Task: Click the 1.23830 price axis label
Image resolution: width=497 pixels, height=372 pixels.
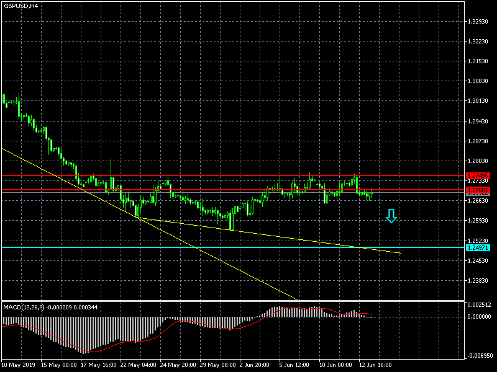Action: tap(478, 280)
